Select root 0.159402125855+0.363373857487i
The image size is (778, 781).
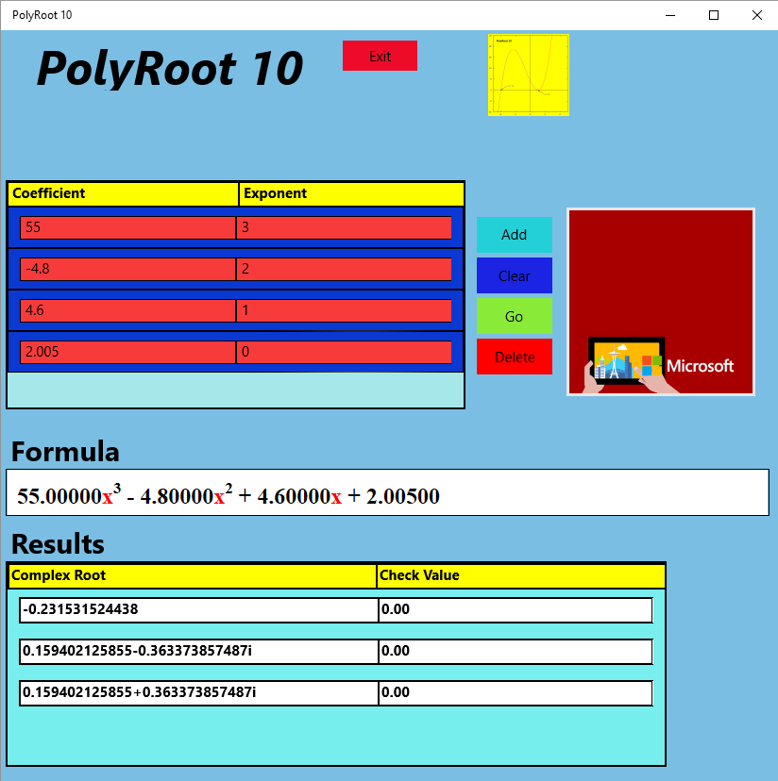(198, 693)
